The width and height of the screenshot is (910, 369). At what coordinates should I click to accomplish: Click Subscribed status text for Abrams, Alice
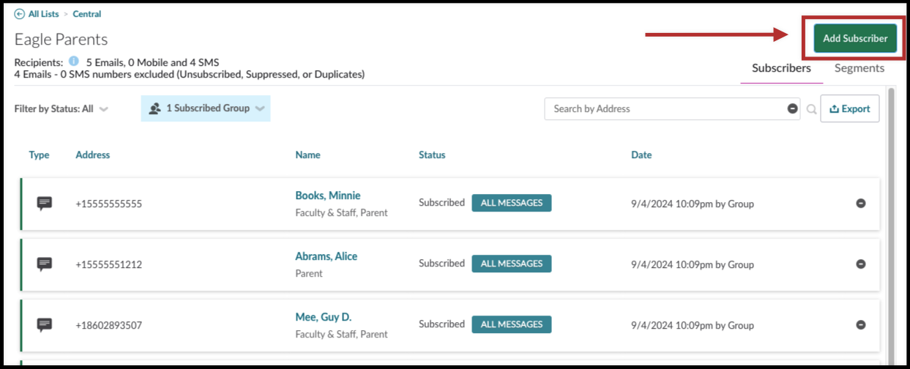point(441,263)
